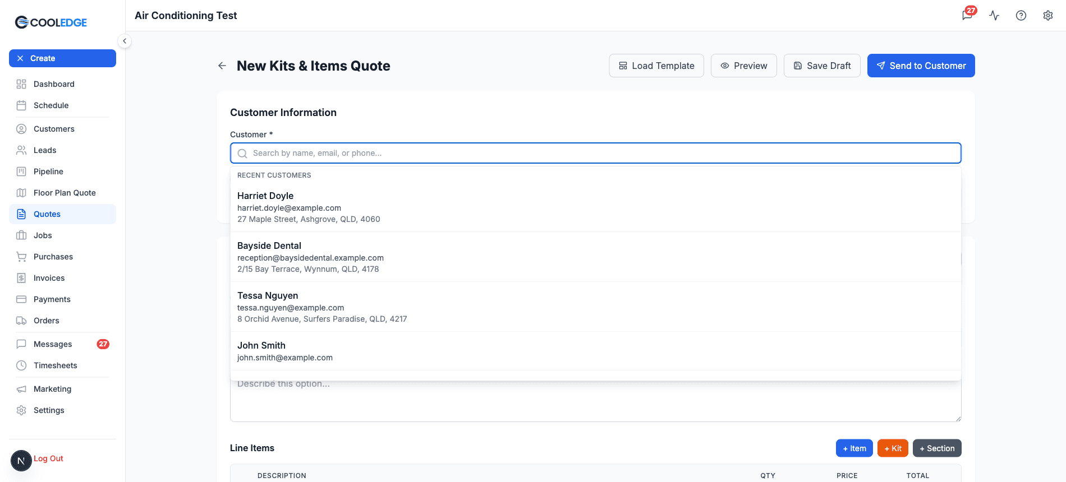Focus the customer search input field
1066x482 pixels.
coord(596,153)
